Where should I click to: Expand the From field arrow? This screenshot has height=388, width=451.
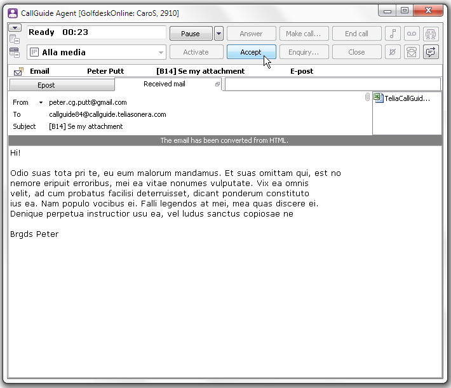(41, 102)
